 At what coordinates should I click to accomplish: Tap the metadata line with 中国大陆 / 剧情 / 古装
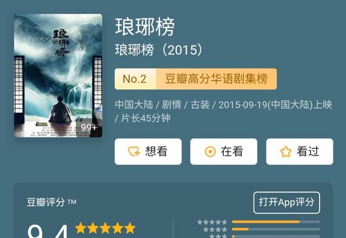coord(223,111)
